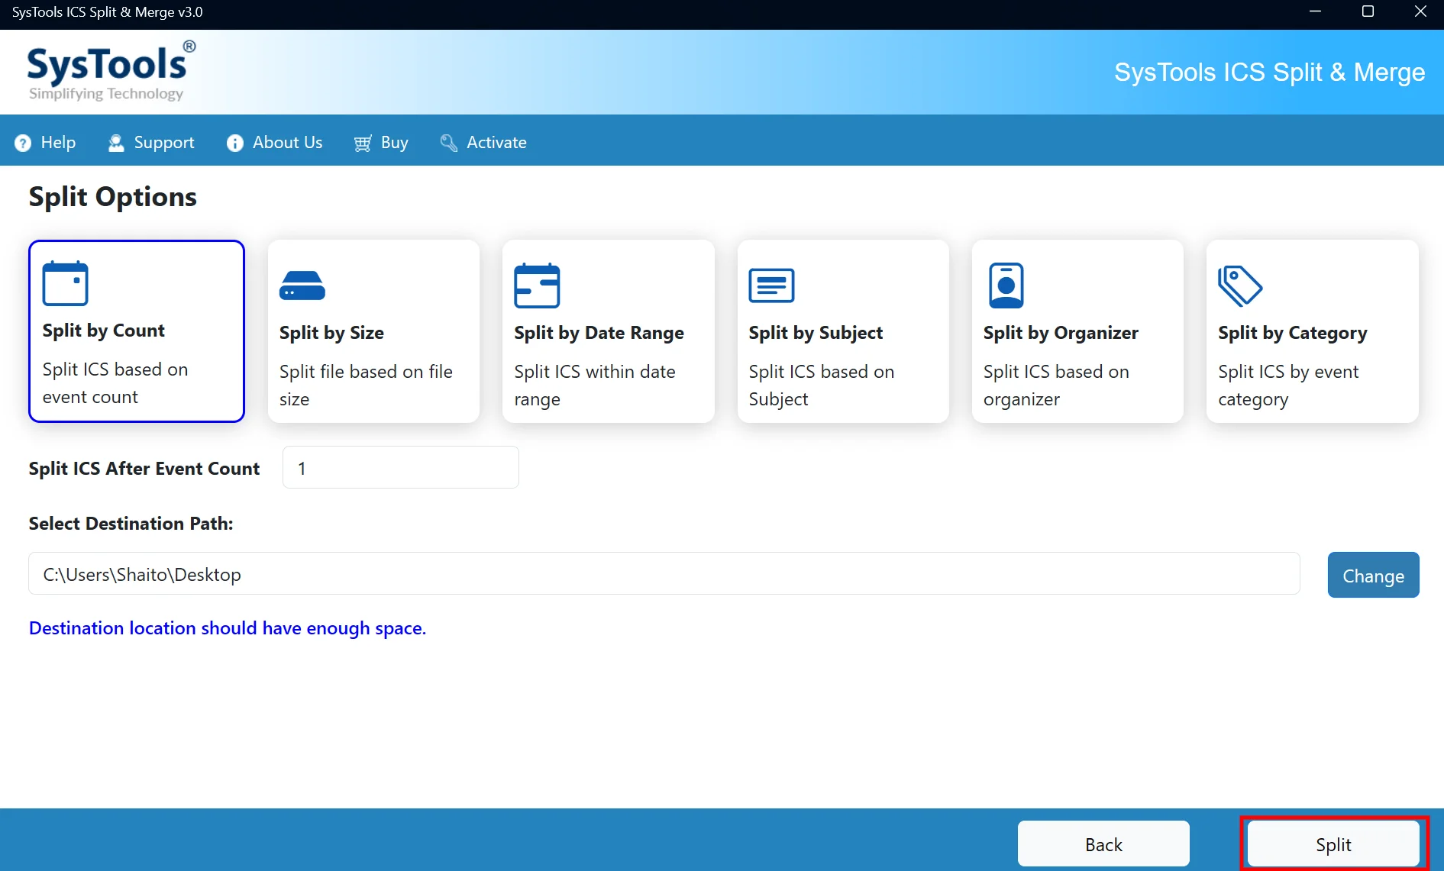The height and width of the screenshot is (871, 1444).
Task: Click the Split by Date Range icon
Action: coord(537,285)
